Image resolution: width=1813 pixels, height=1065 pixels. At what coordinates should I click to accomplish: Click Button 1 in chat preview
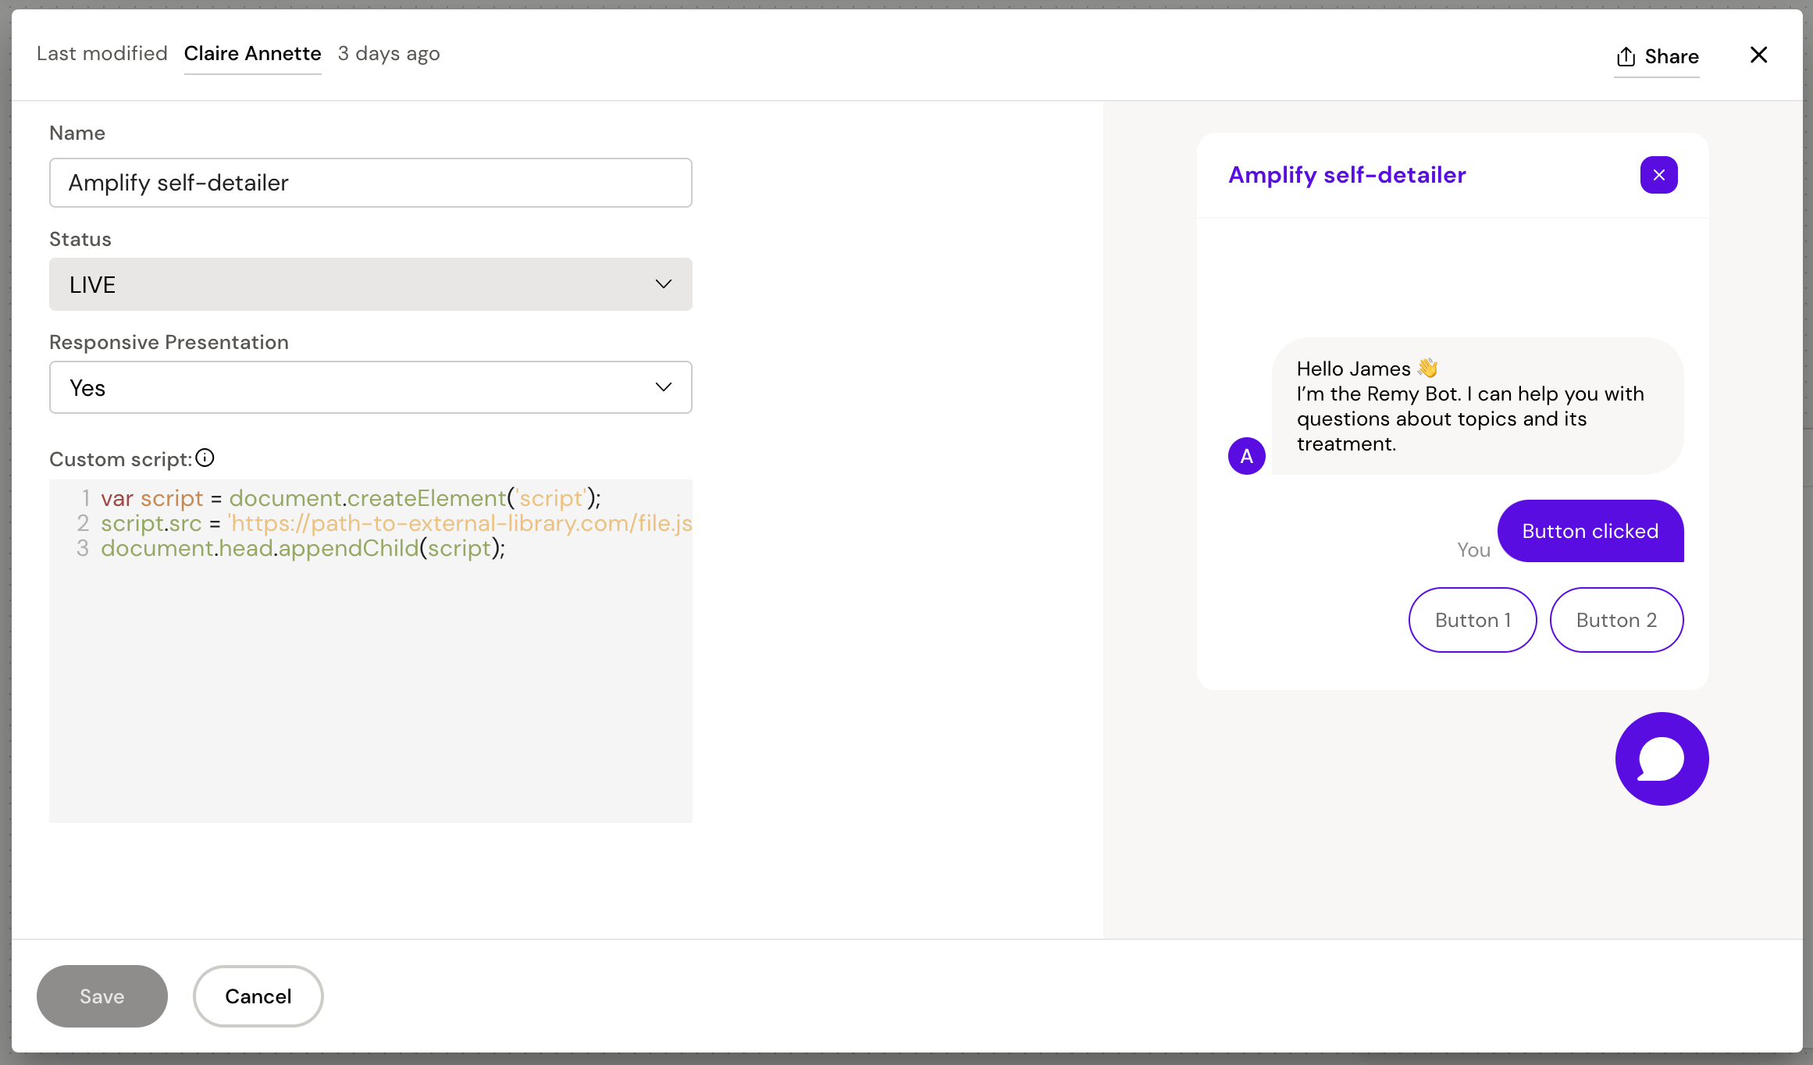[x=1472, y=620]
